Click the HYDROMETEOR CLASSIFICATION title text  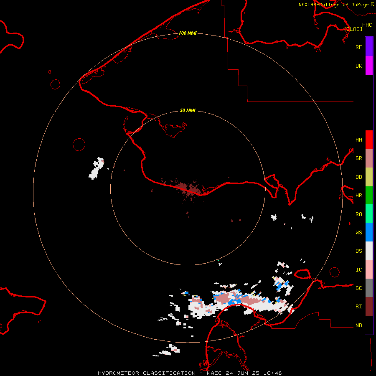click(x=147, y=373)
